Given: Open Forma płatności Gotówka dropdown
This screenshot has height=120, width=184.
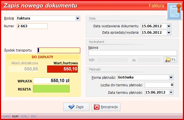Looking at the screenshot, I should click(171, 77).
